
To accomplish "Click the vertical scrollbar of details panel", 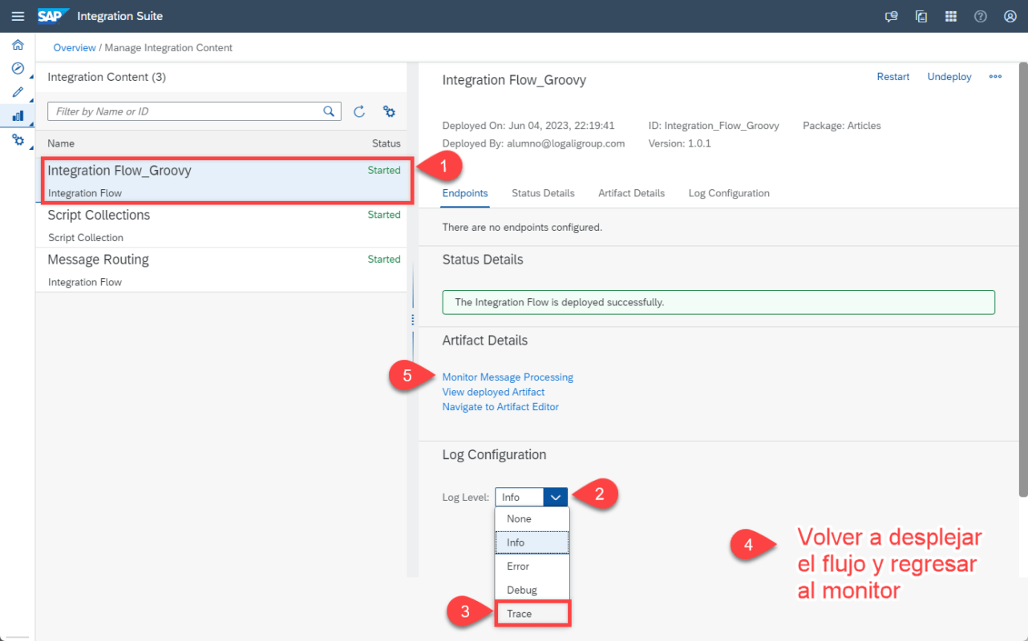I will pos(1022,279).
